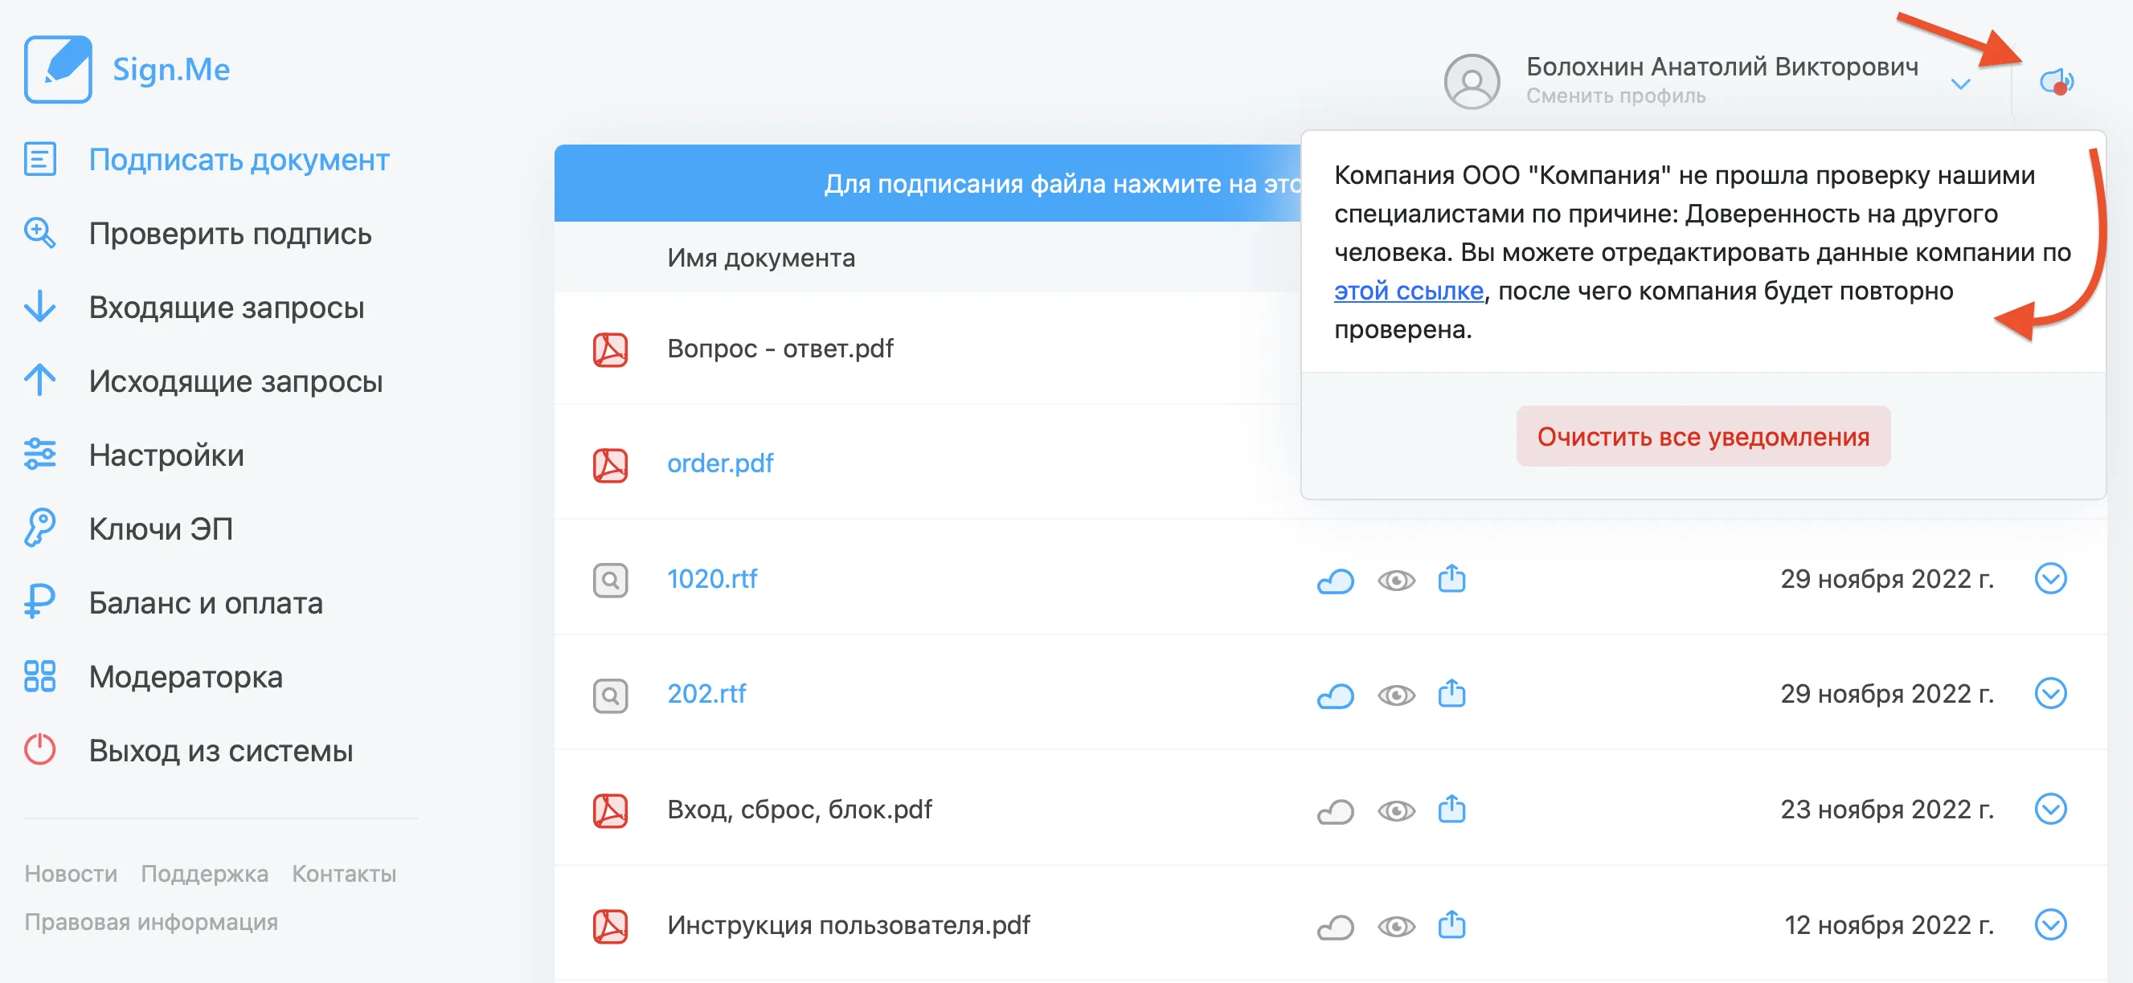Click file preview icon of 1020.rtf
The image size is (2133, 983).
pos(609,579)
